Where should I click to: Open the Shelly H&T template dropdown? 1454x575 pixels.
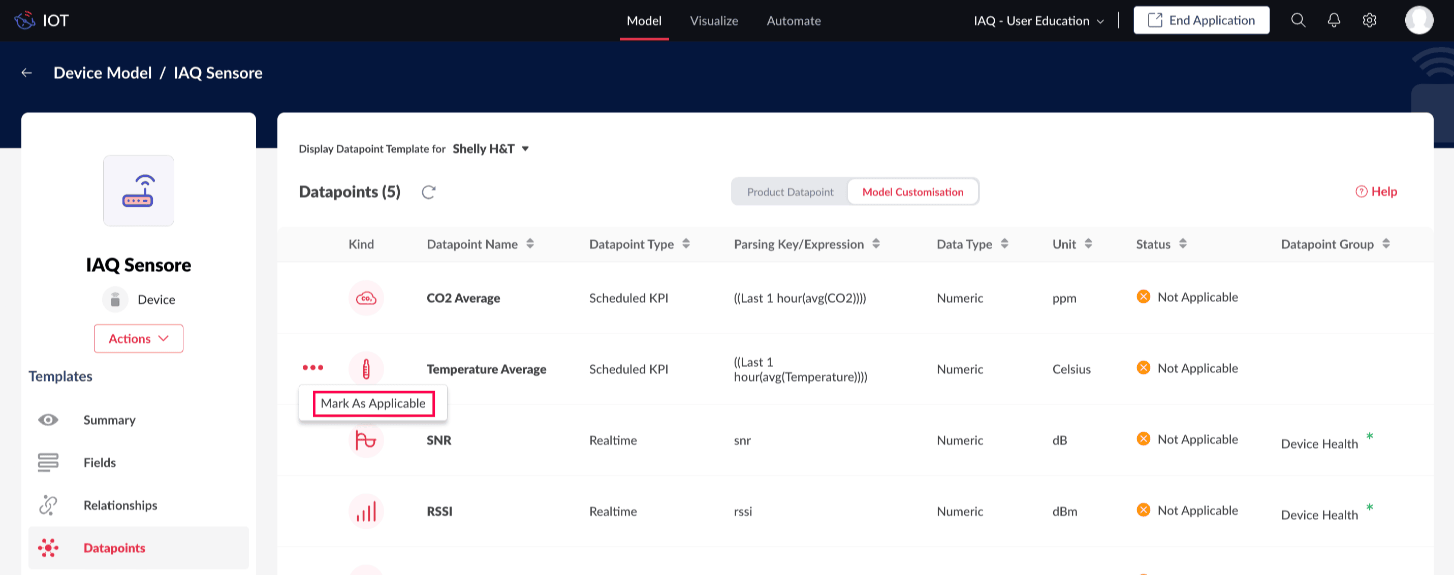pos(490,149)
